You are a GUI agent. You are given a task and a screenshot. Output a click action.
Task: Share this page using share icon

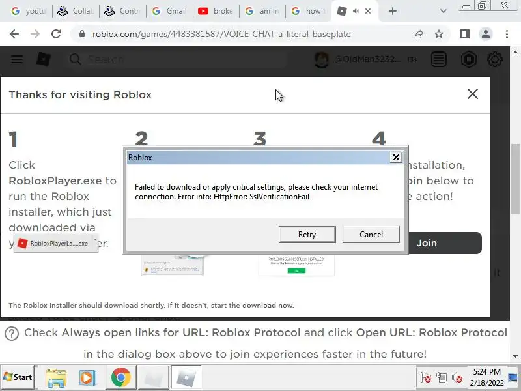(418, 34)
